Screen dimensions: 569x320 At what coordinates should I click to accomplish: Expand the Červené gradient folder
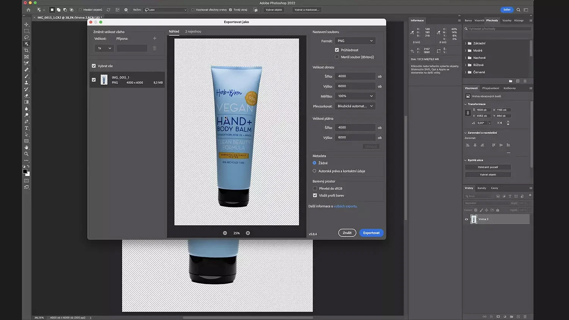point(466,72)
